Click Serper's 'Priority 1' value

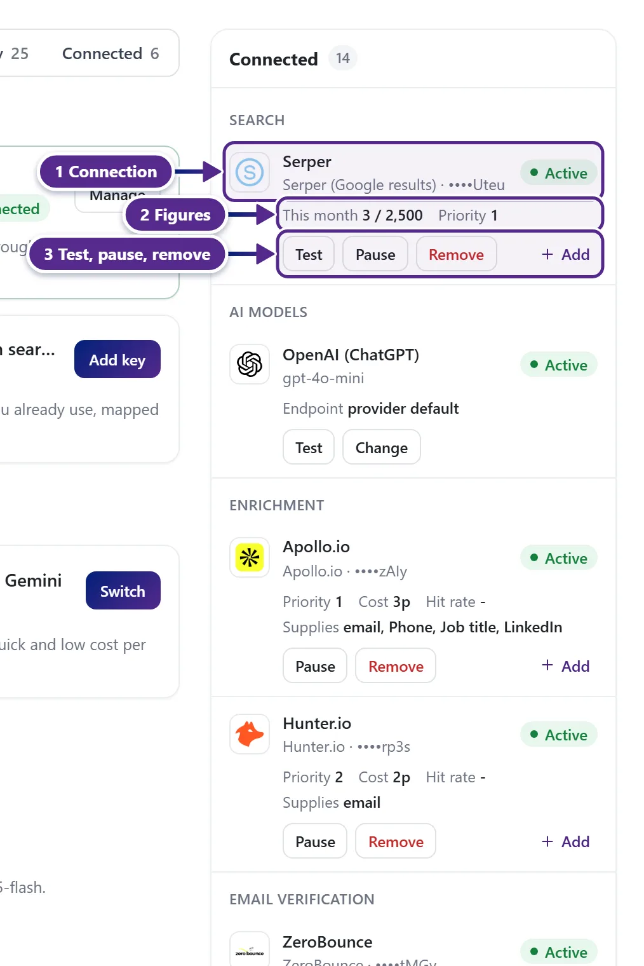pos(468,215)
